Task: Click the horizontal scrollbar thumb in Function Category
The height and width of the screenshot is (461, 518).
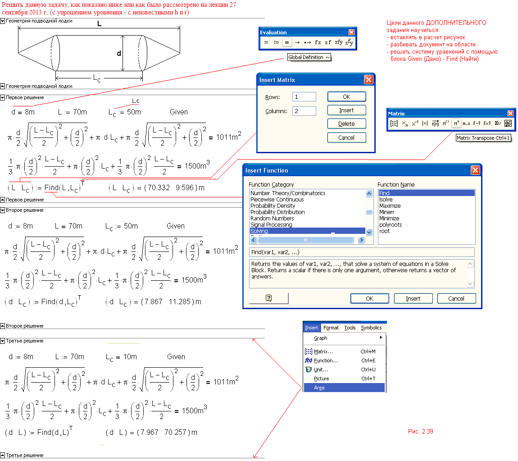Action: point(305,240)
